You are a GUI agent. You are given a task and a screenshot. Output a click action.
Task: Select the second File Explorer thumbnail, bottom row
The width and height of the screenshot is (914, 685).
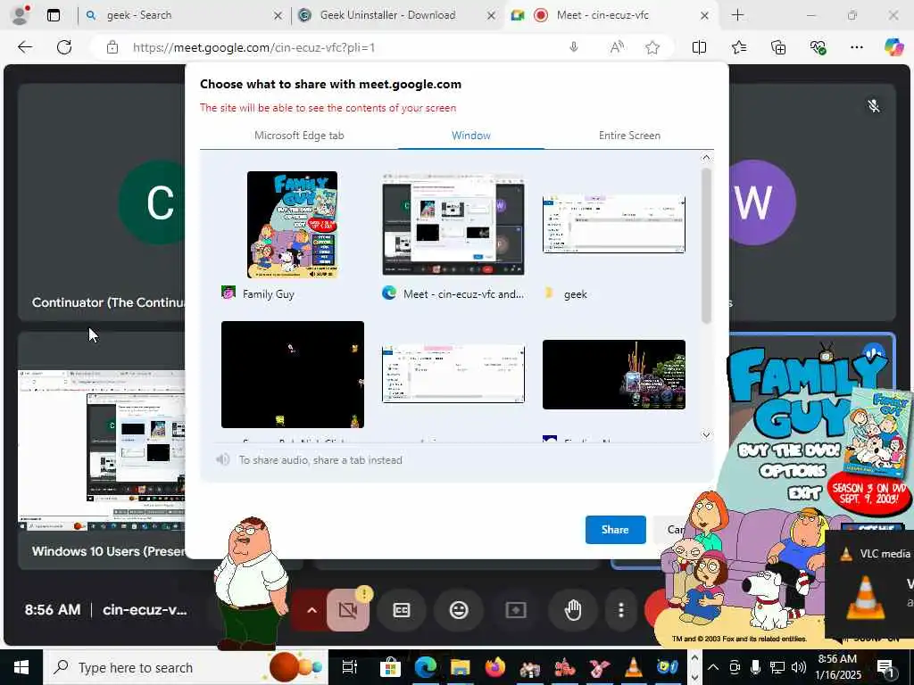pyautogui.click(x=453, y=374)
